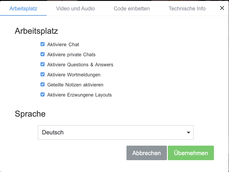
Task: Switch to the Video und Audio tab
Action: [75, 9]
